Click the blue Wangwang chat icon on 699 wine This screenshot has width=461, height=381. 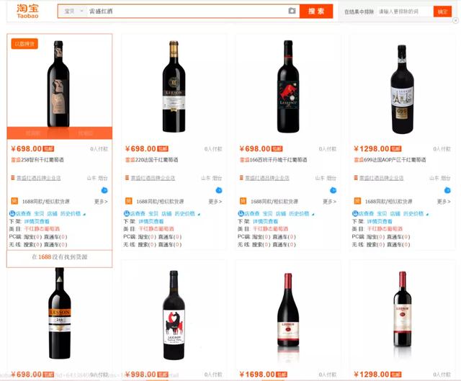(x=447, y=190)
